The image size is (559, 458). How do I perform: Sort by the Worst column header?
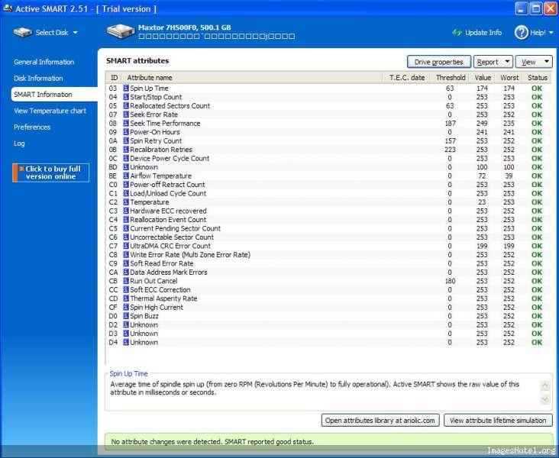pos(509,78)
